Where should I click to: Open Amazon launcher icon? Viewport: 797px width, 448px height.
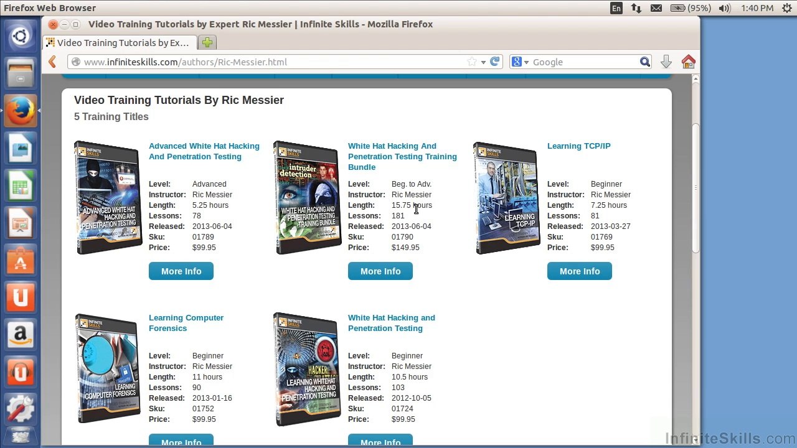[21, 335]
